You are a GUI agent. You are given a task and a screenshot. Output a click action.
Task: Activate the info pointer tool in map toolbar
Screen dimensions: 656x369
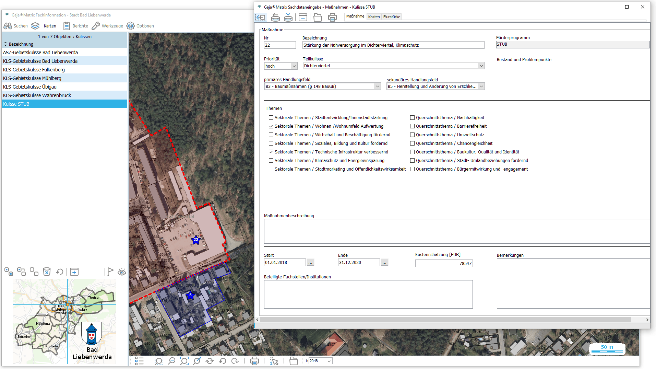[x=274, y=361]
